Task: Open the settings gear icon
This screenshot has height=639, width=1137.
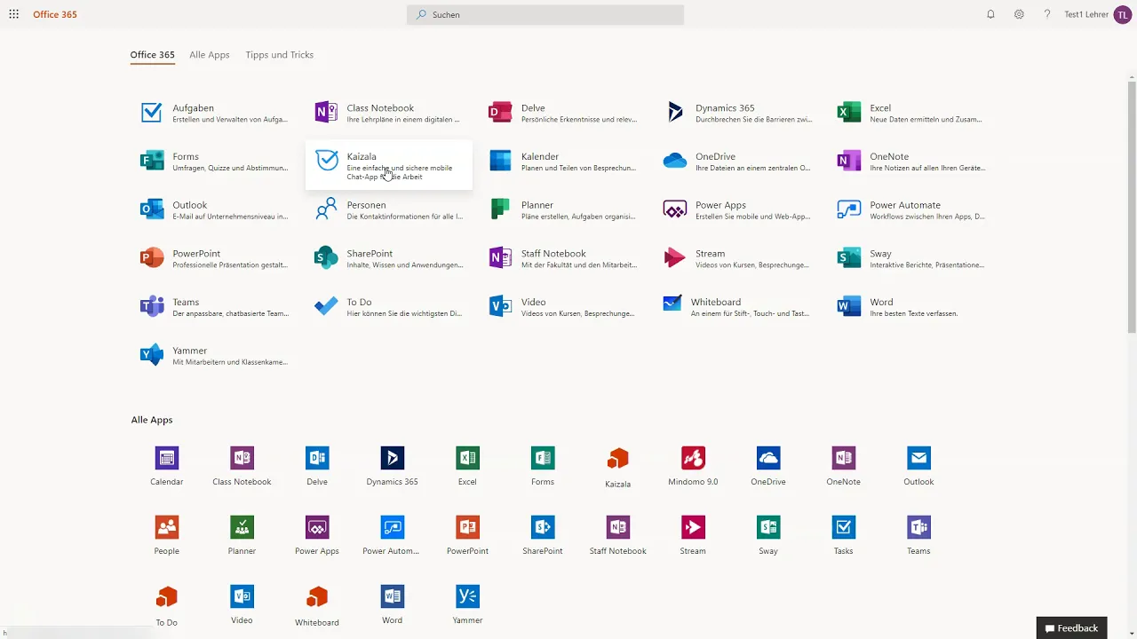Action: pos(1019,14)
